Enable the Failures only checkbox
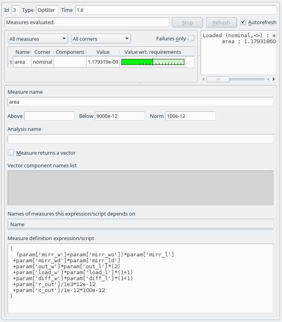Screen dimensions: 282x322 [191, 38]
